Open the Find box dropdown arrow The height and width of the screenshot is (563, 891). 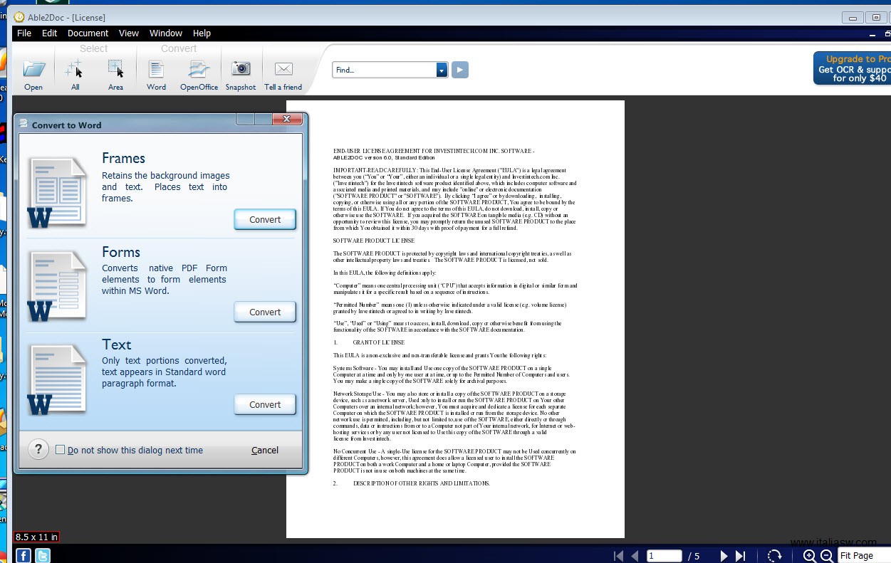[442, 70]
